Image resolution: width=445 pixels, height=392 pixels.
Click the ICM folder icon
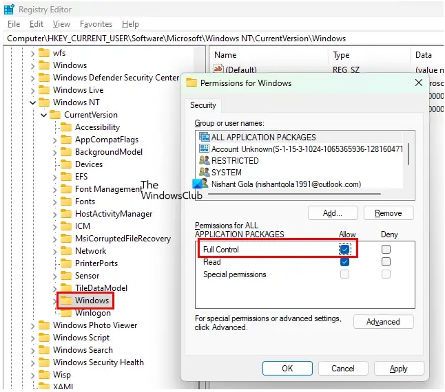tap(66, 226)
